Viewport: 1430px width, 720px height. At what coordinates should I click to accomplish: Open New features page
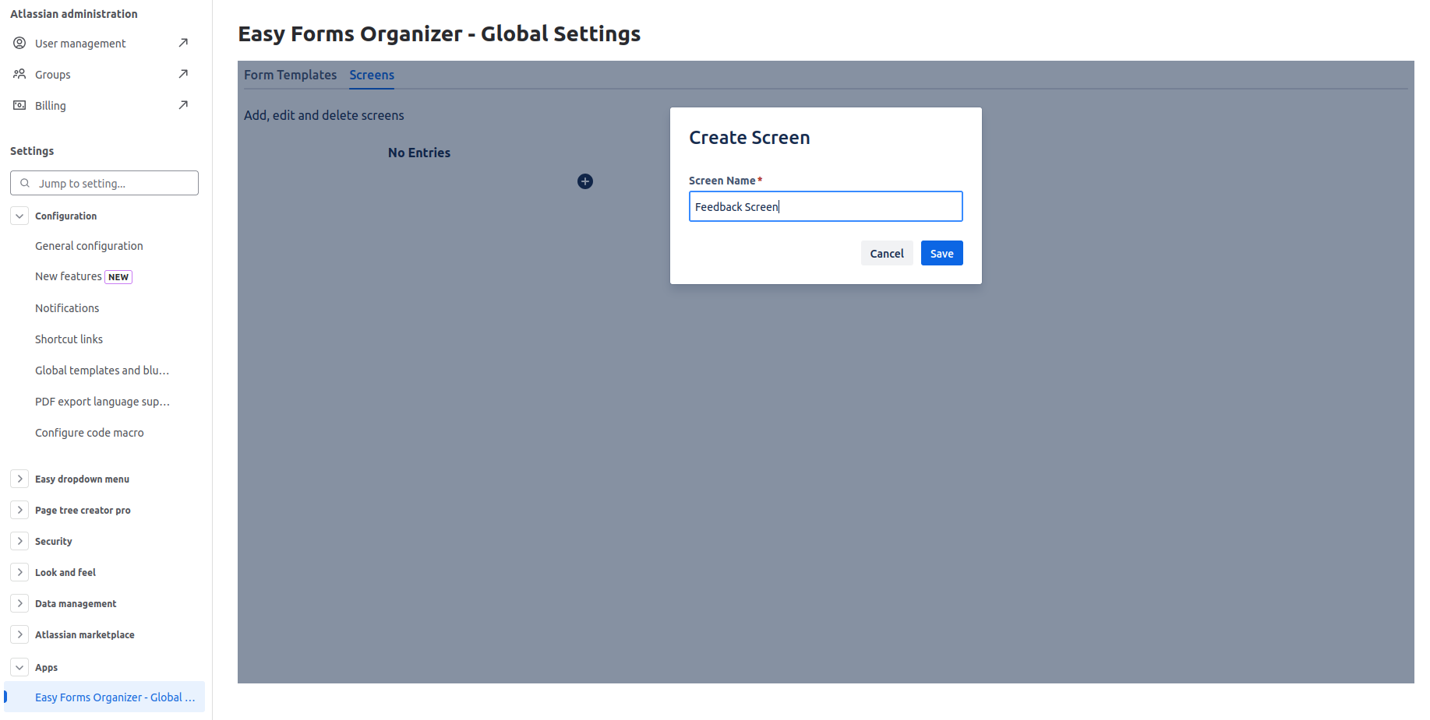coord(69,276)
